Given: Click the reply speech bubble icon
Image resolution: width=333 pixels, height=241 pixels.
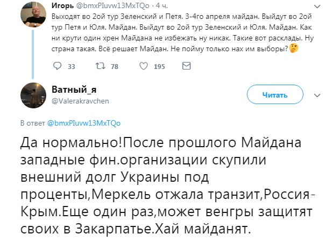Looking at the screenshot, I should (x=59, y=66).
